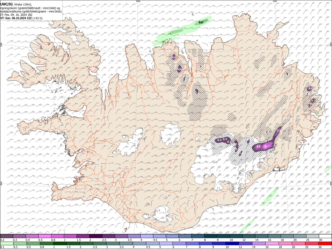The height and width of the screenshot is (249, 332).
Task: Click the 'UWC/IG: Vindur (10m)' title text
Action: [16, 4]
